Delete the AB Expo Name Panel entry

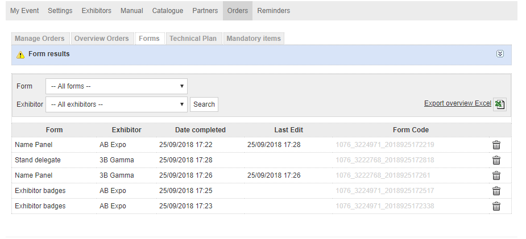496,145
